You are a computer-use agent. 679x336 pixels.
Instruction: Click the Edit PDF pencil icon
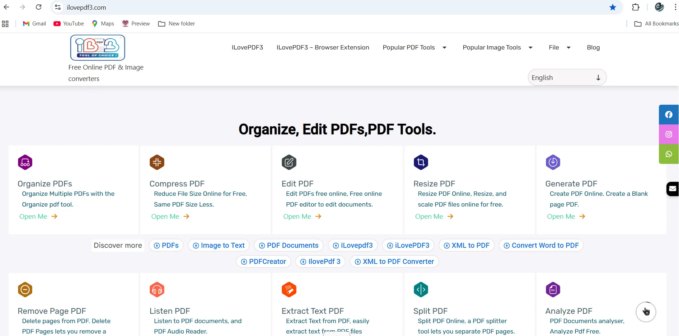[289, 162]
